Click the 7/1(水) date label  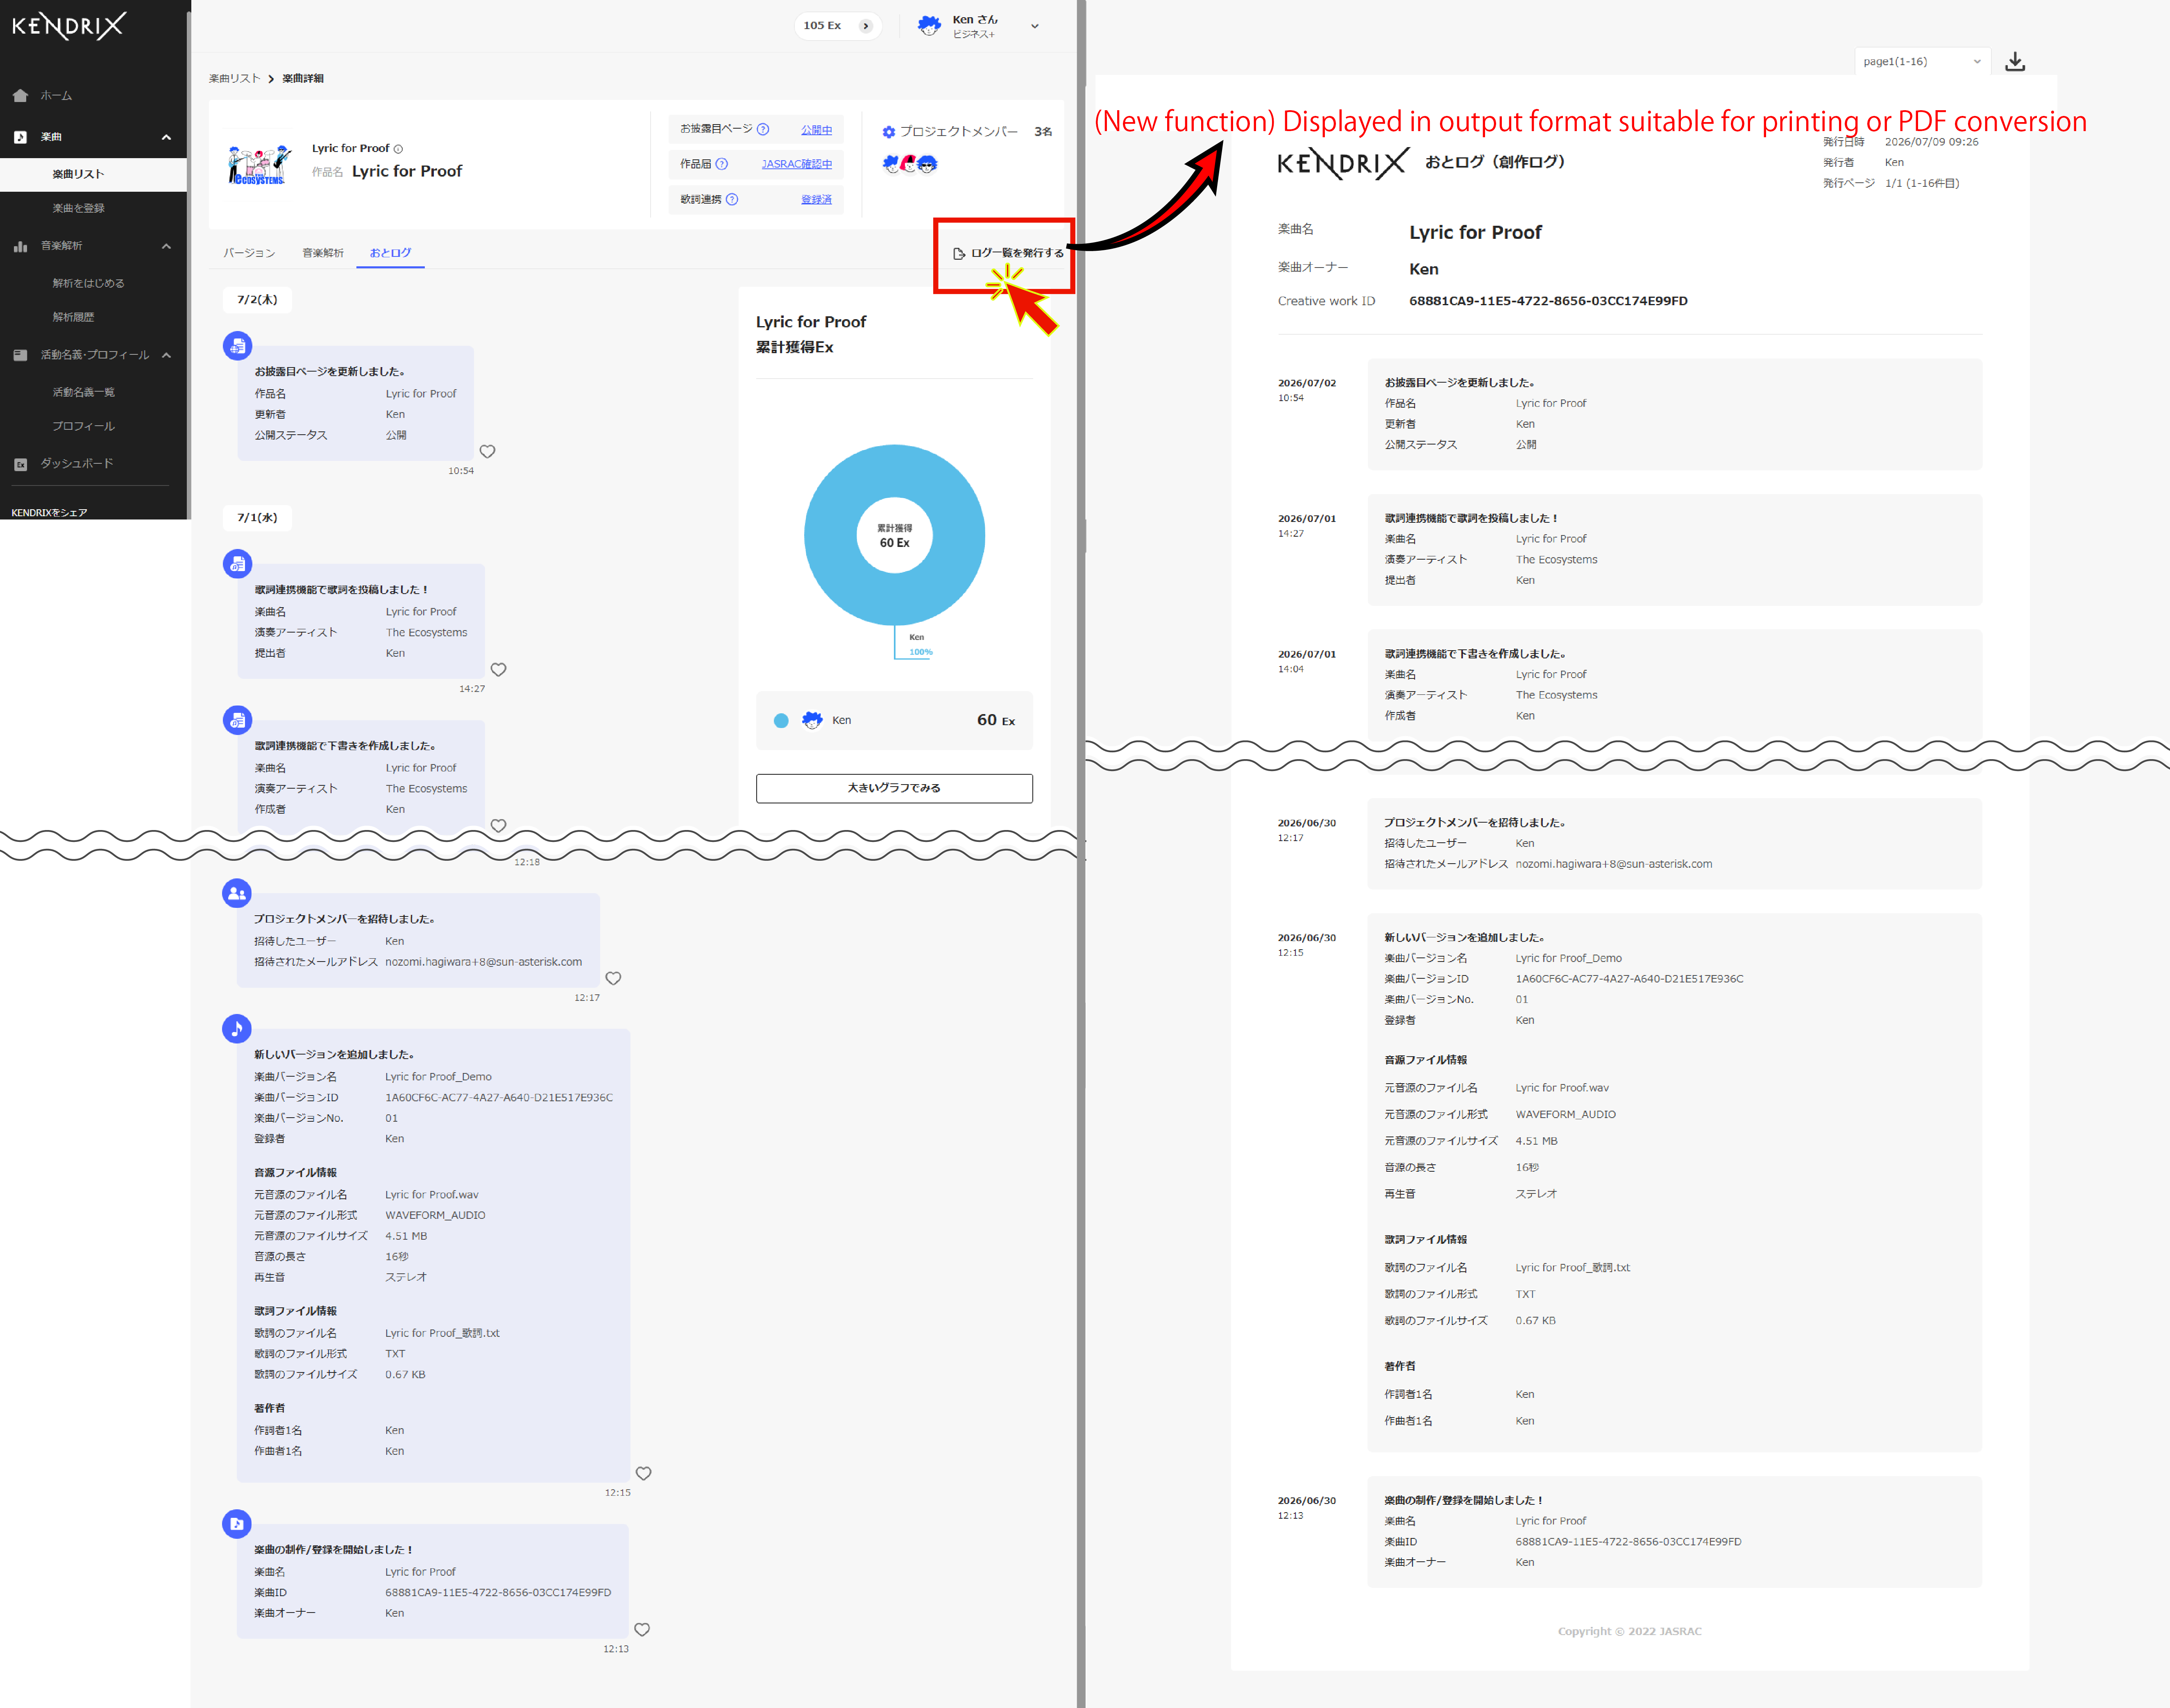point(257,517)
